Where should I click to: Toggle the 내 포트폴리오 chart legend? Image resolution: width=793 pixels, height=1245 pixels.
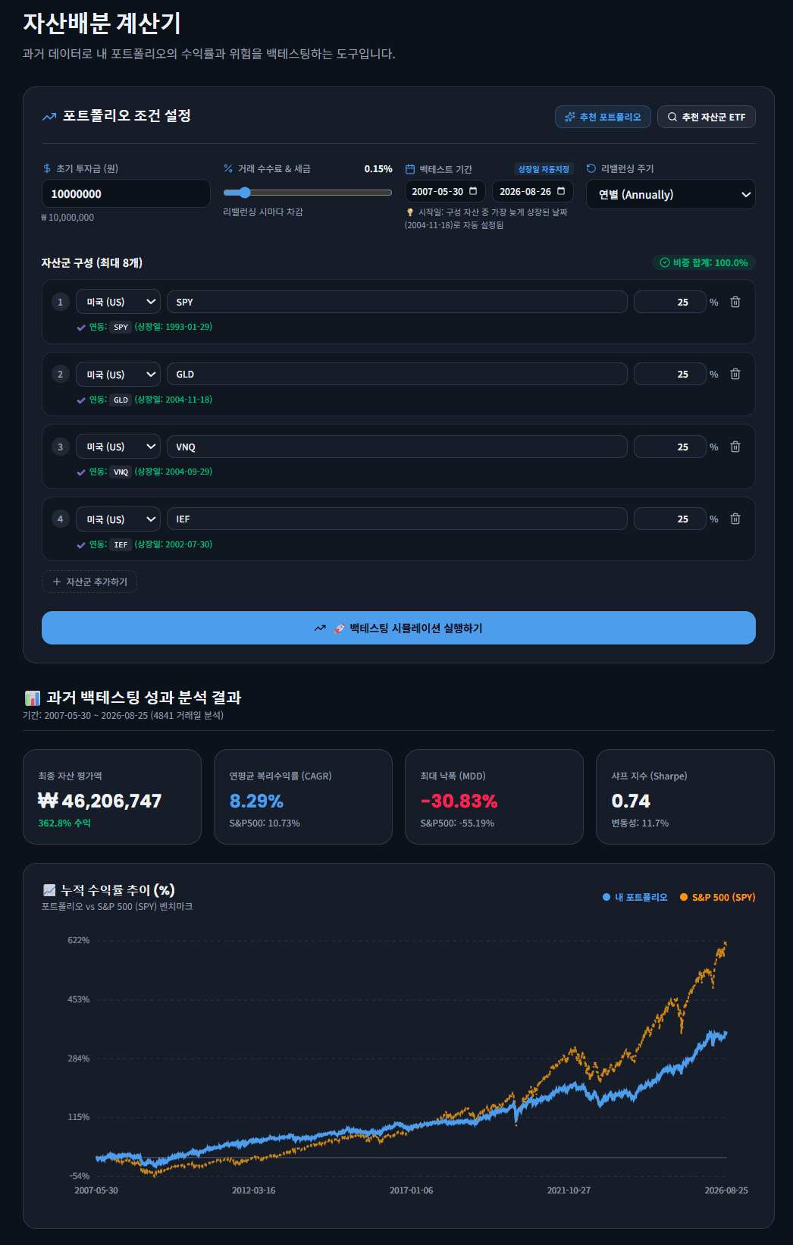click(635, 897)
